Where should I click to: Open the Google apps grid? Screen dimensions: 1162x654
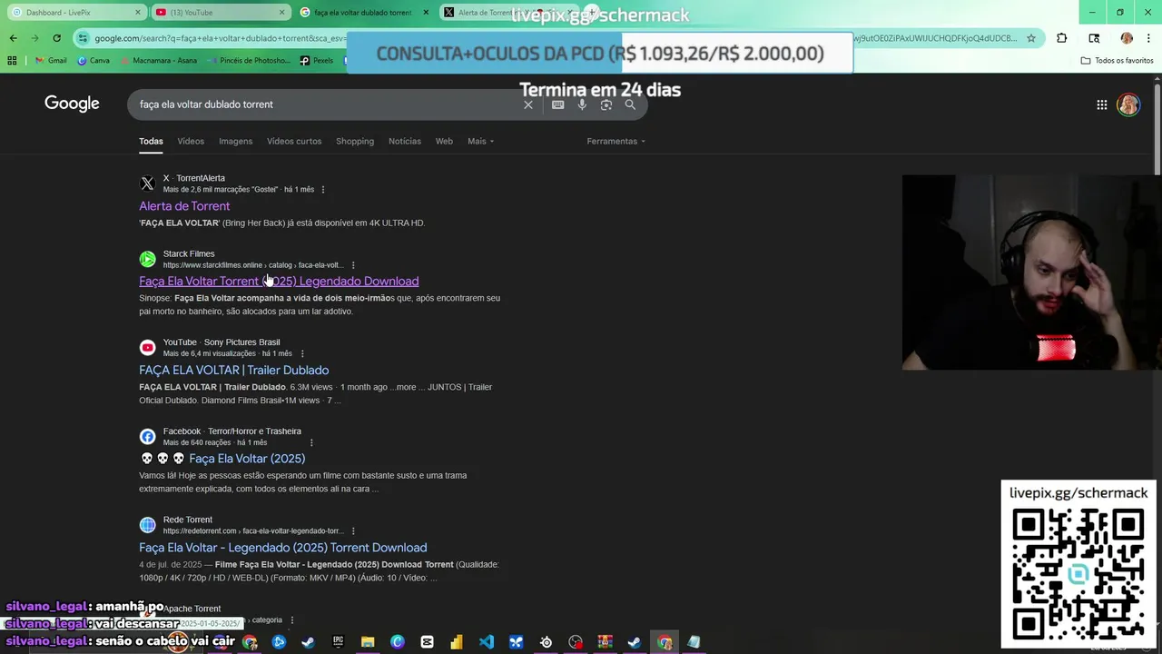click(x=1102, y=104)
